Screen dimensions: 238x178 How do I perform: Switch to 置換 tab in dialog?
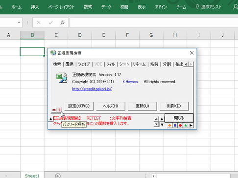70,64
